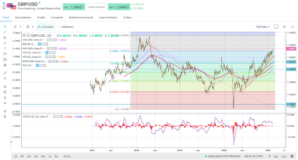
Task: Open the candlestick chart type dropdown
Action: (x=29, y=27)
